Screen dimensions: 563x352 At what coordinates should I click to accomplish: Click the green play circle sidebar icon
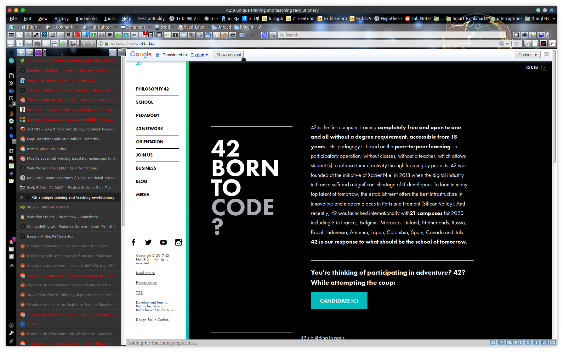tap(11, 61)
